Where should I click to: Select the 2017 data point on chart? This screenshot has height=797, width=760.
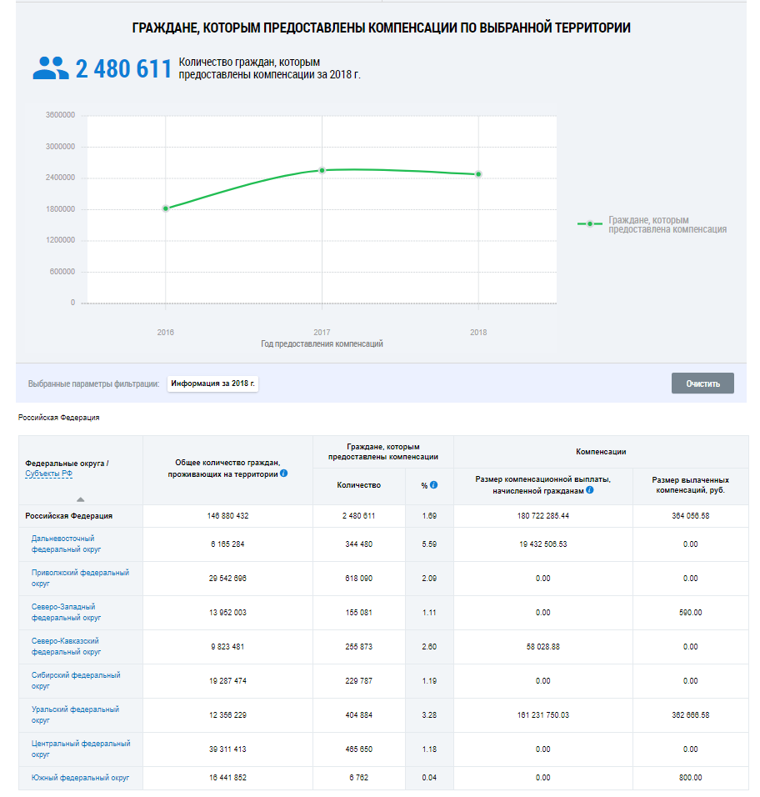click(322, 170)
